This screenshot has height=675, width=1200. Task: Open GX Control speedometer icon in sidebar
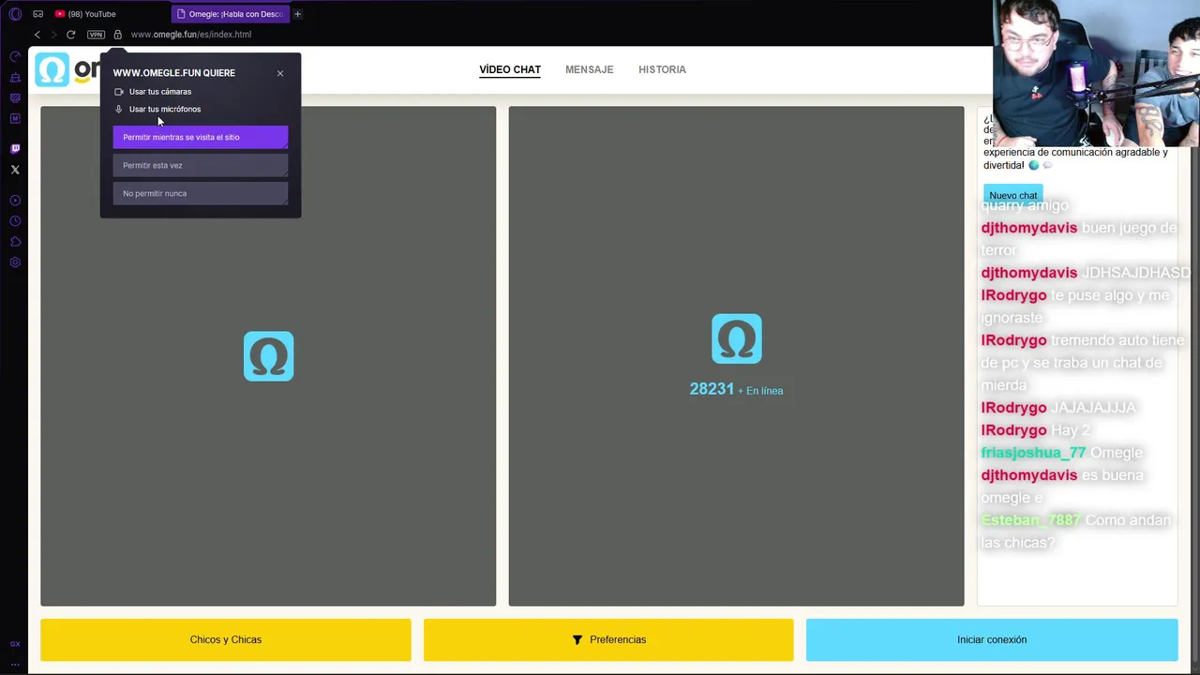click(15, 56)
